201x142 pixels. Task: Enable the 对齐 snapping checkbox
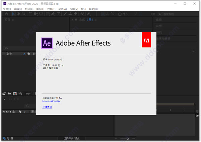pyautogui.click(x=120, y=14)
